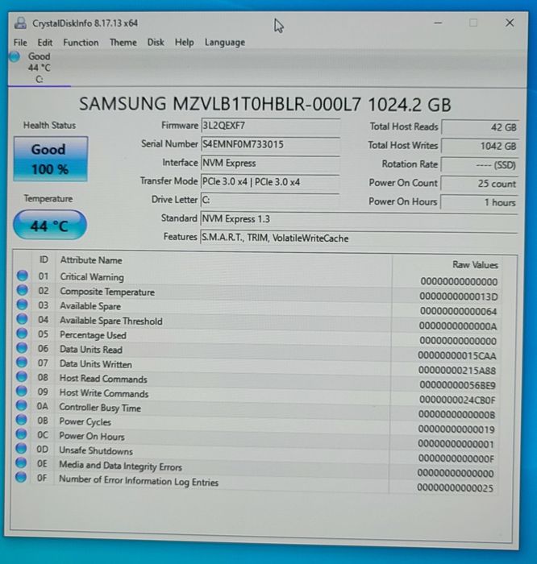The width and height of the screenshot is (537, 564).
Task: Click the Interface field NVM Express
Action: tap(270, 164)
